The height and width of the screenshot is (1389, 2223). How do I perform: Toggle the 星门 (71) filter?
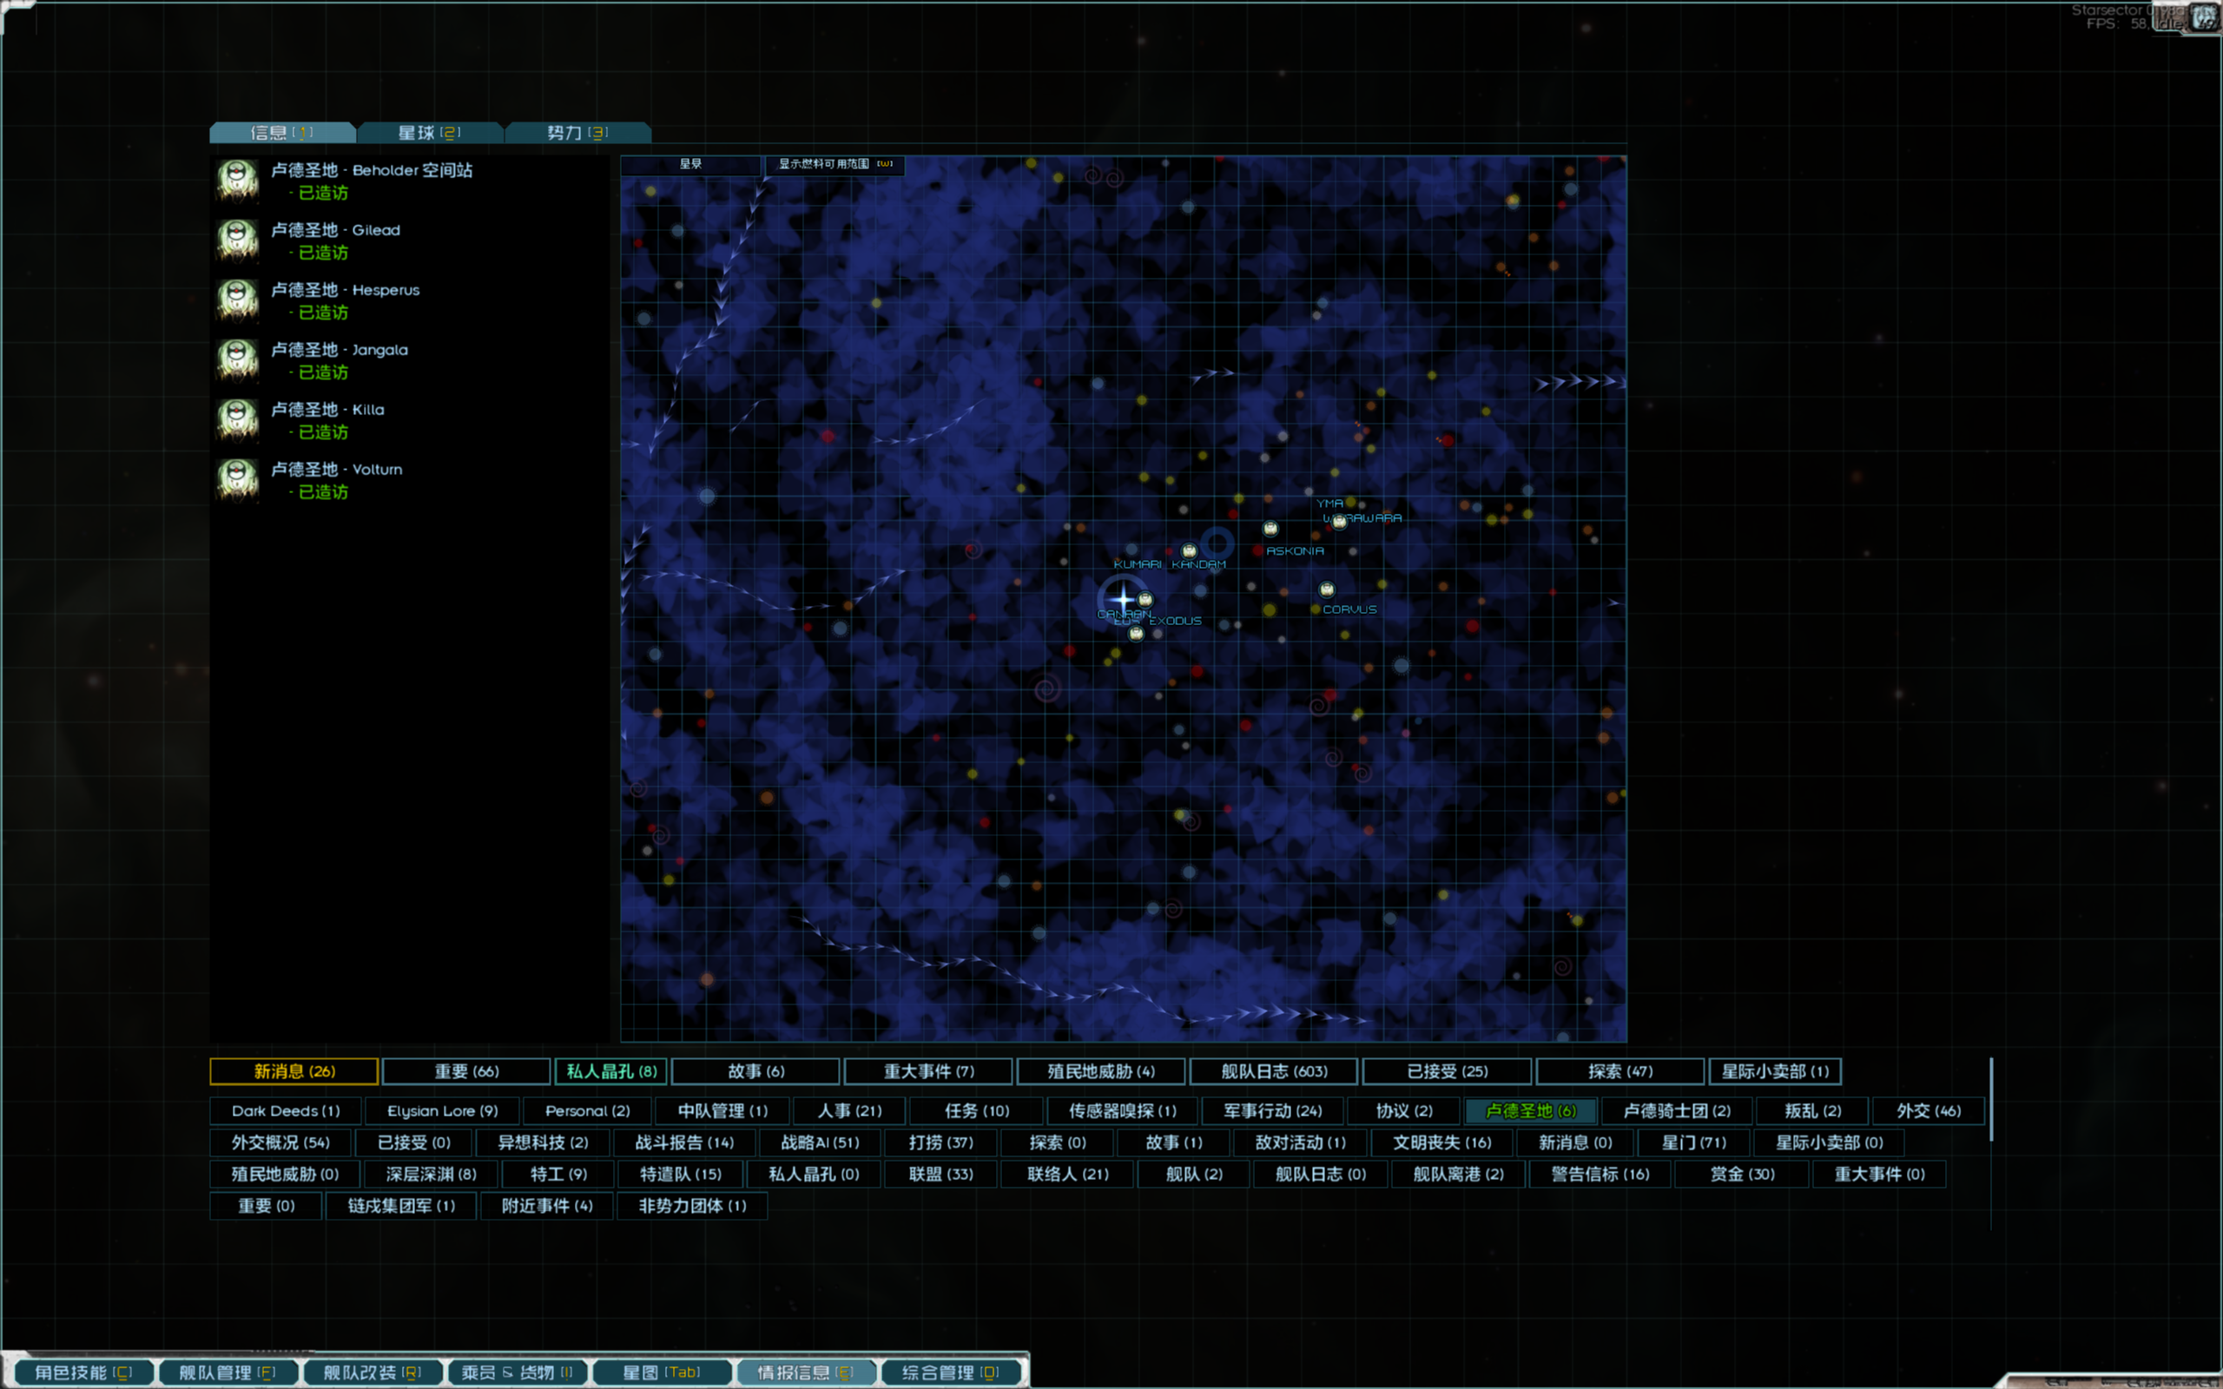coord(1694,1142)
